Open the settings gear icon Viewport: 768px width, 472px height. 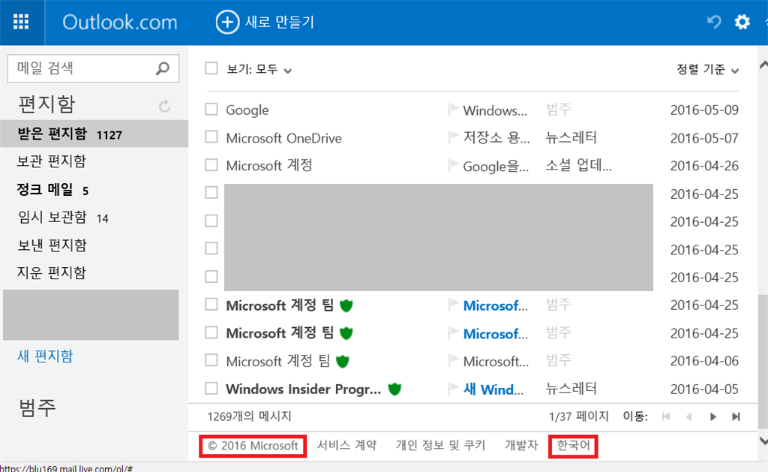point(742,22)
